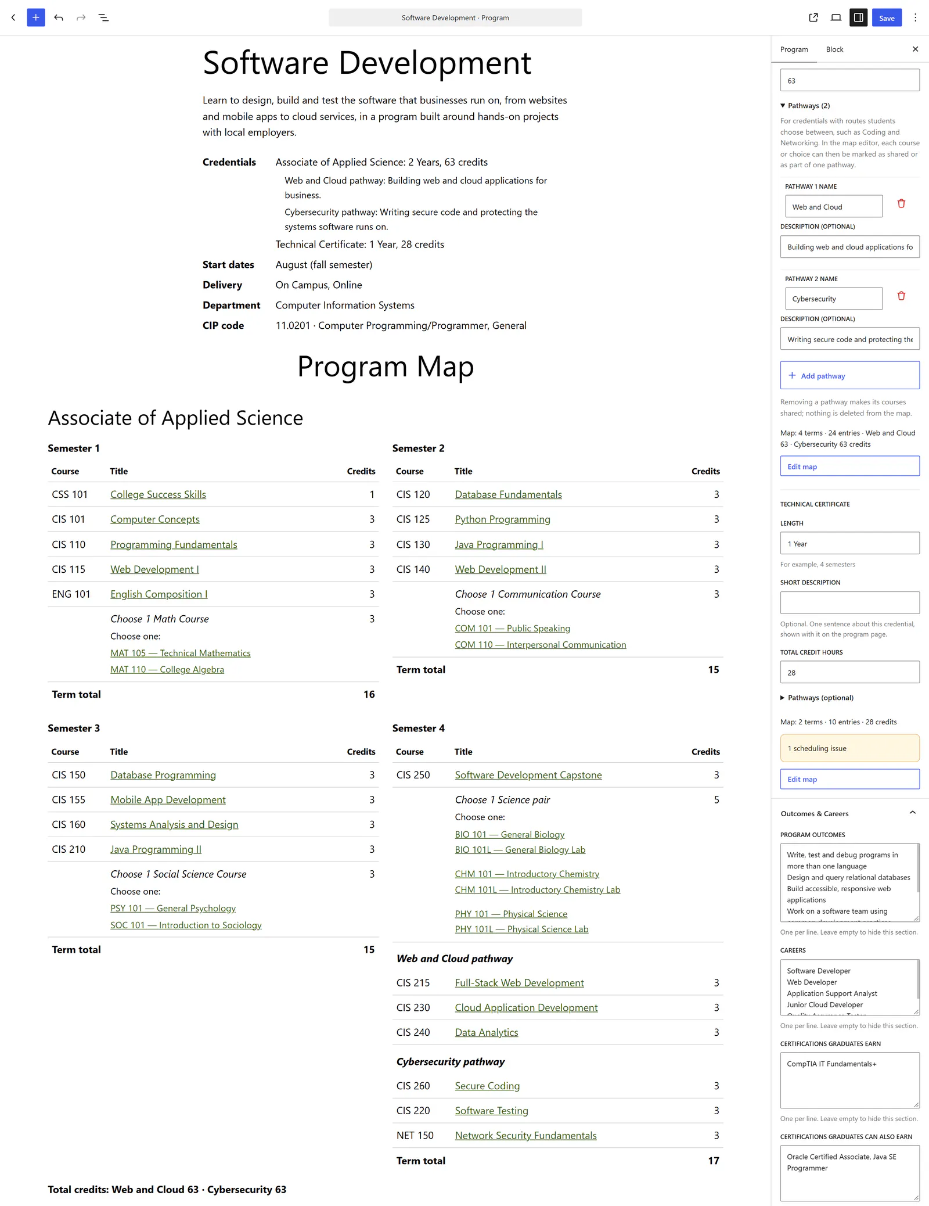Viewport: 929px width, 1206px height.
Task: Open the Web Development I link
Action: point(154,569)
